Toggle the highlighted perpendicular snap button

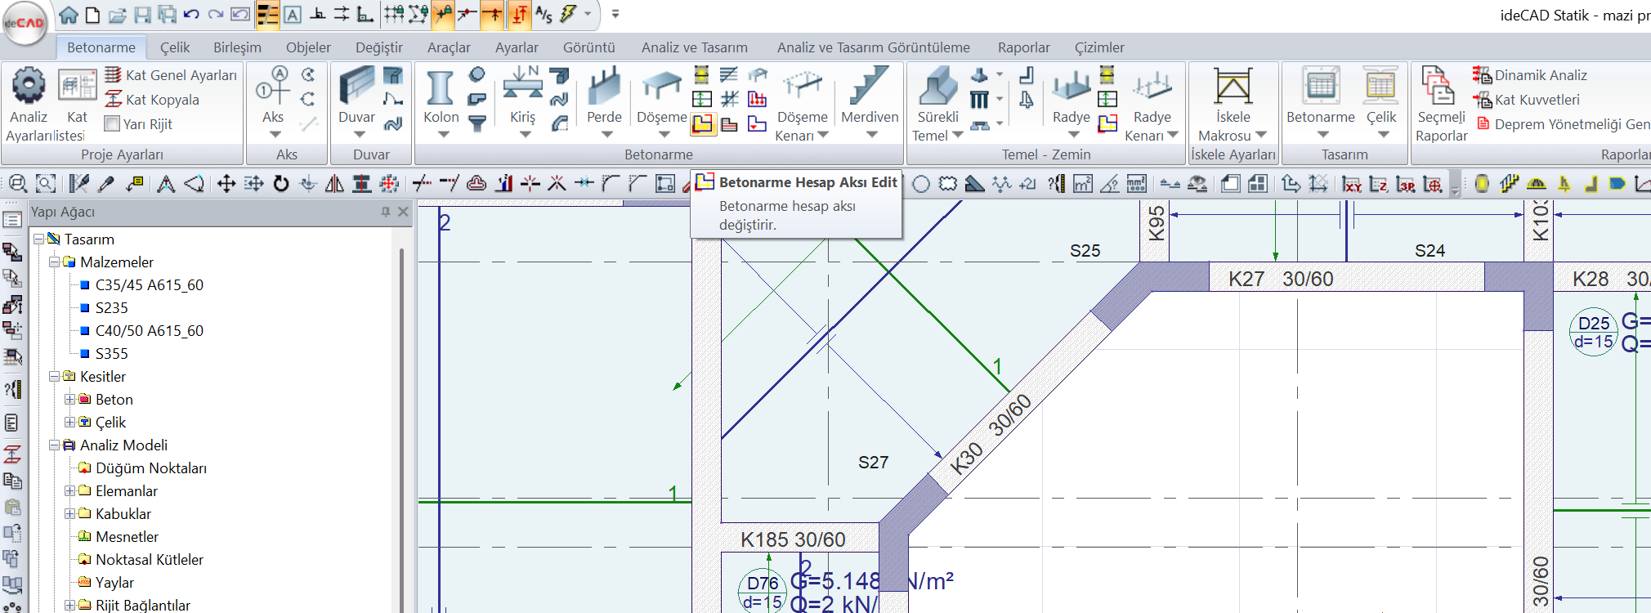pyautogui.click(x=493, y=14)
